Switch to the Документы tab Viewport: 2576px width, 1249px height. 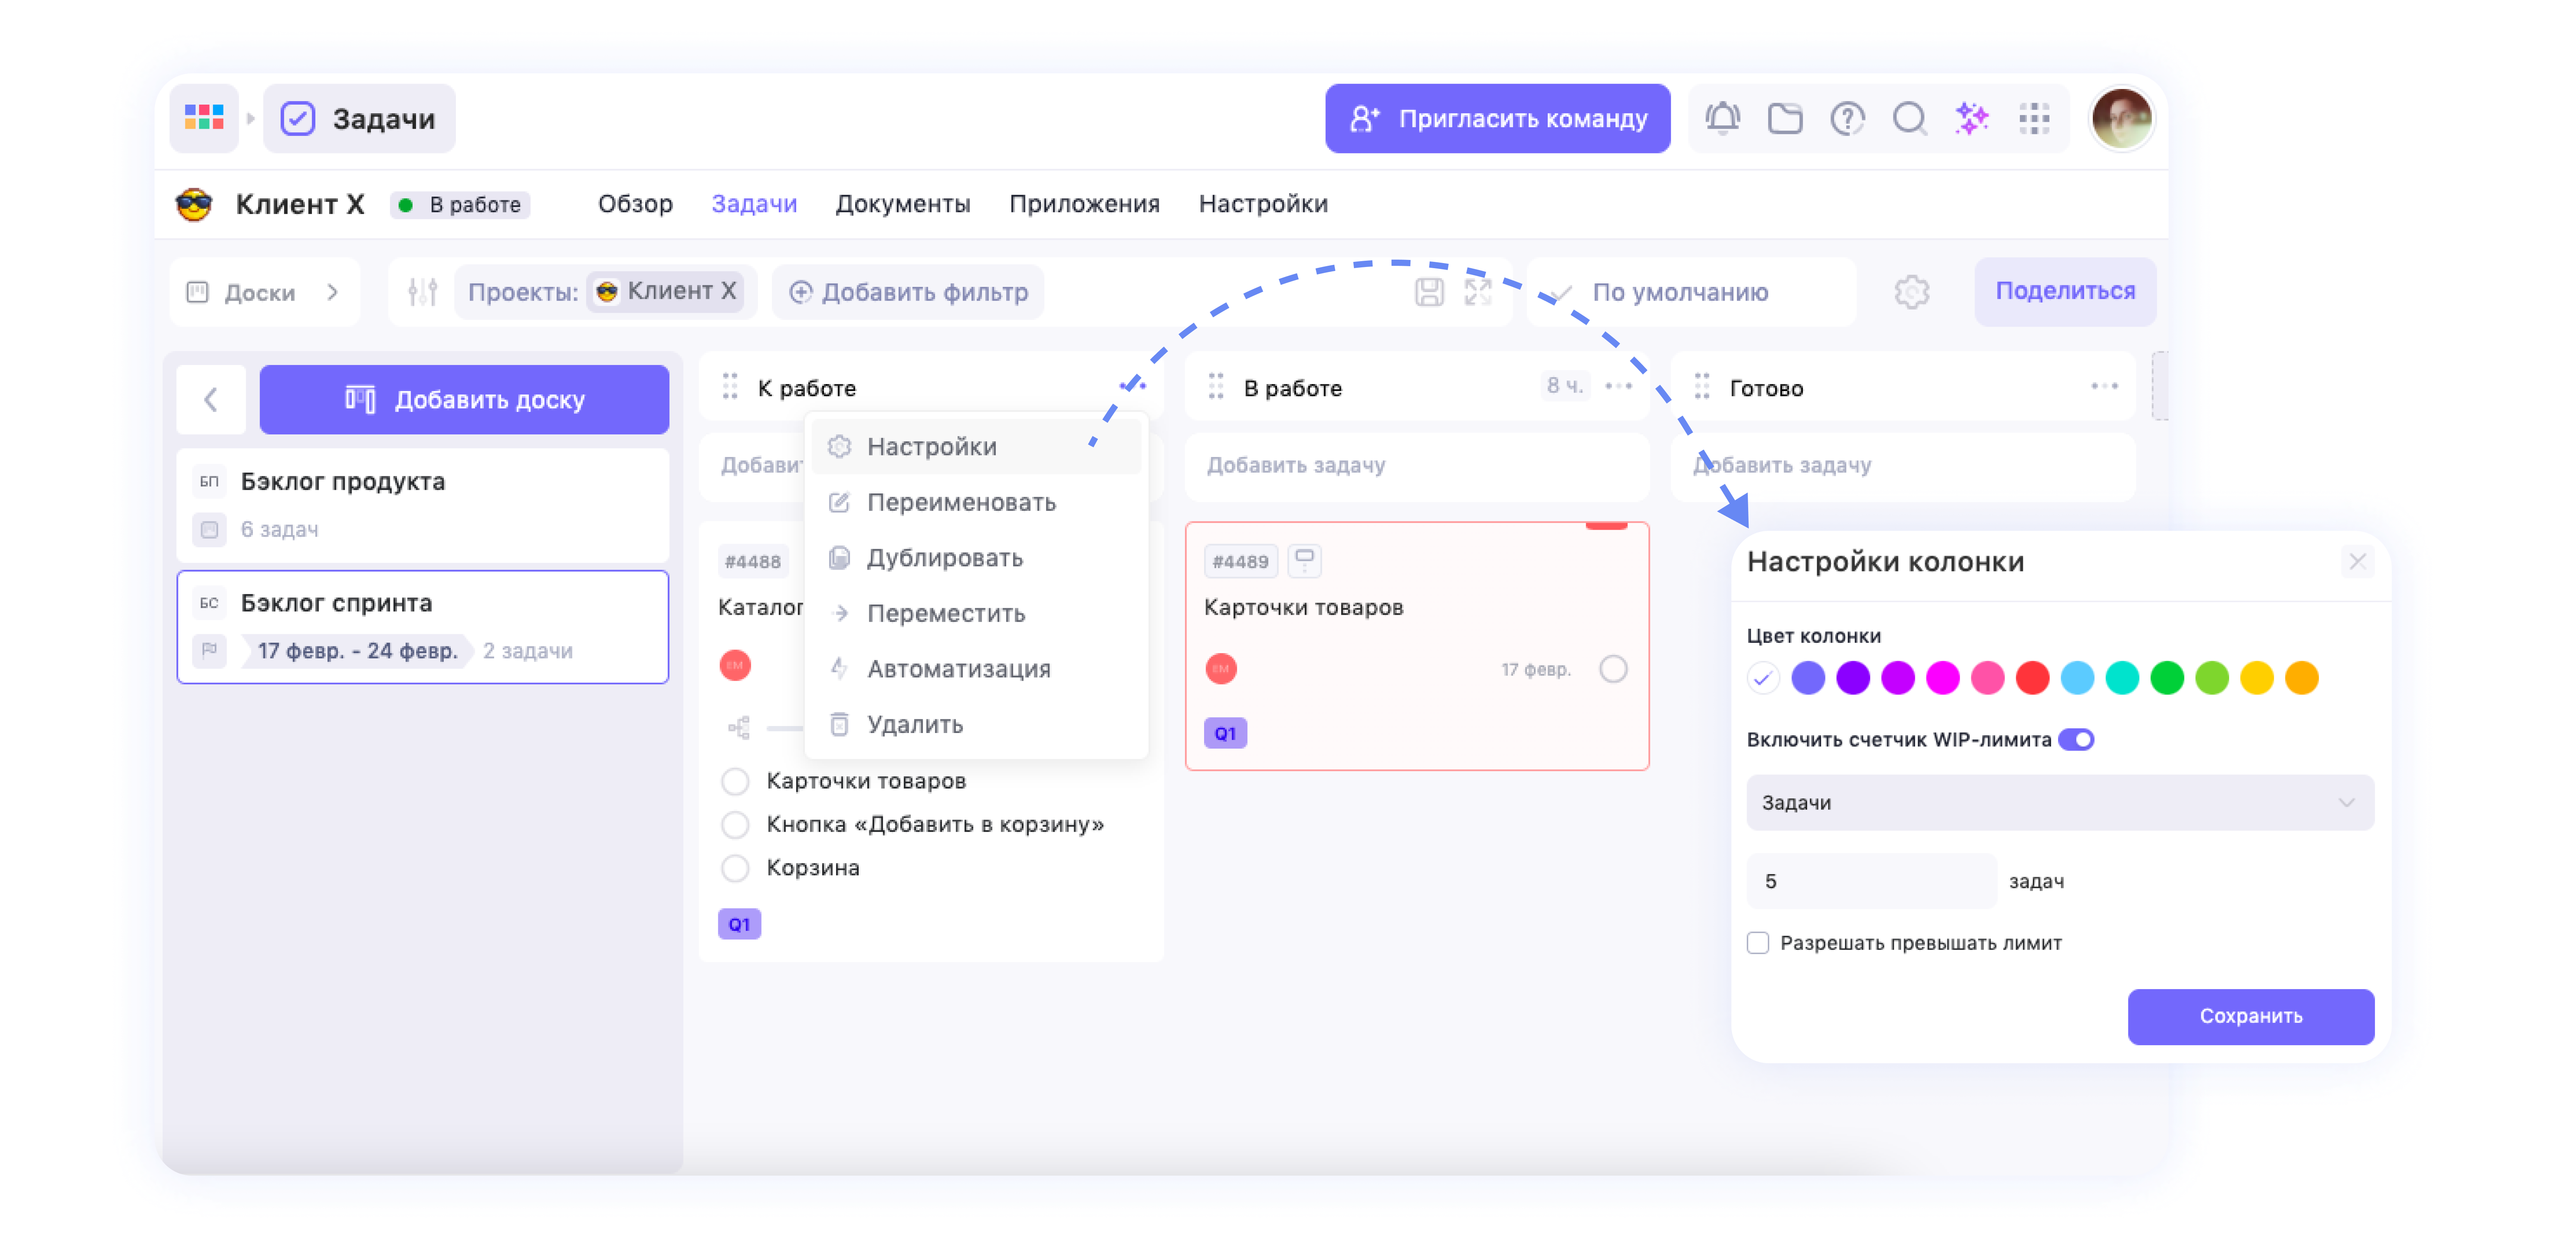[903, 204]
